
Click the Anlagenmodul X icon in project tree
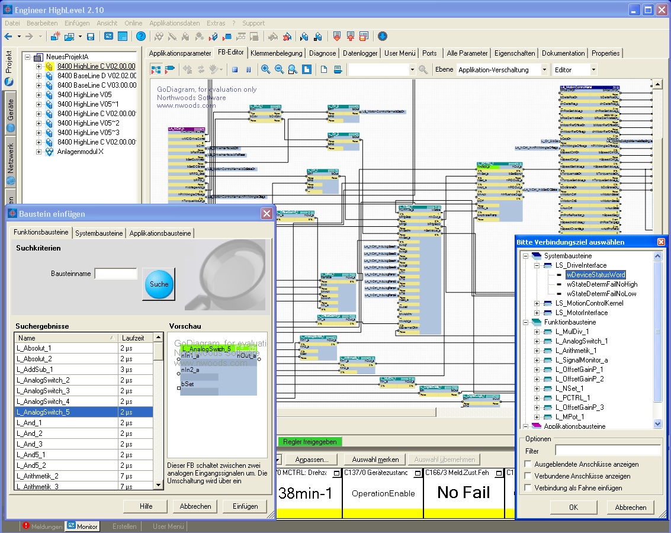[50, 152]
